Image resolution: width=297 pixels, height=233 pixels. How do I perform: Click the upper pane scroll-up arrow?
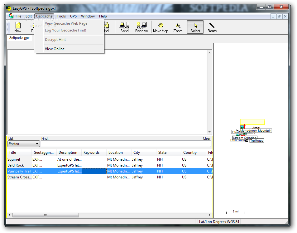point(209,53)
